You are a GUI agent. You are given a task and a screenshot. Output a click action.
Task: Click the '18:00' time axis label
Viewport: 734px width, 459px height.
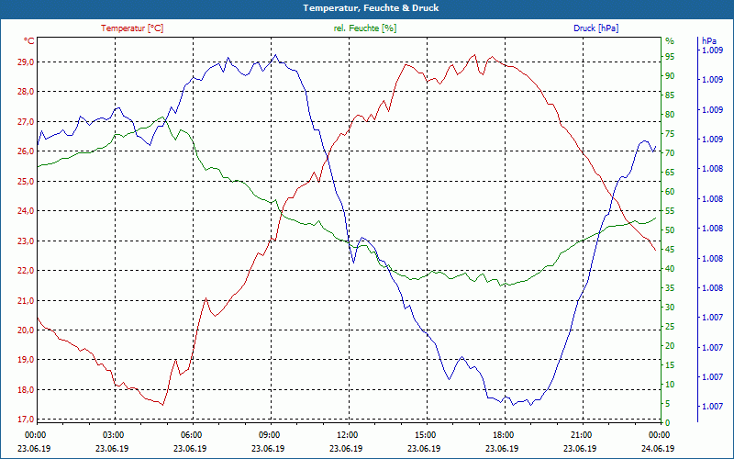tap(503, 435)
